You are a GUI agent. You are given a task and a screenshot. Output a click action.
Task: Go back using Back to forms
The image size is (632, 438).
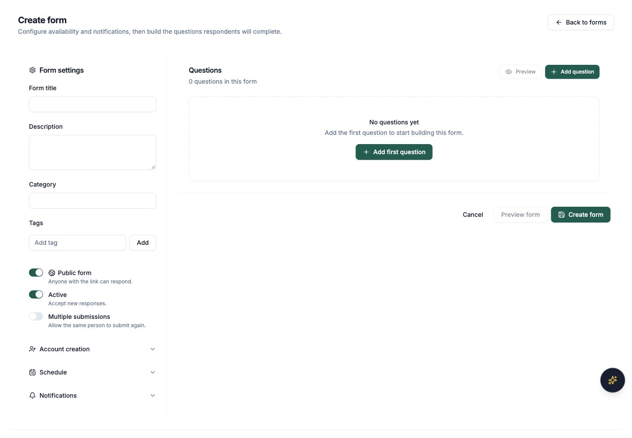click(x=581, y=22)
